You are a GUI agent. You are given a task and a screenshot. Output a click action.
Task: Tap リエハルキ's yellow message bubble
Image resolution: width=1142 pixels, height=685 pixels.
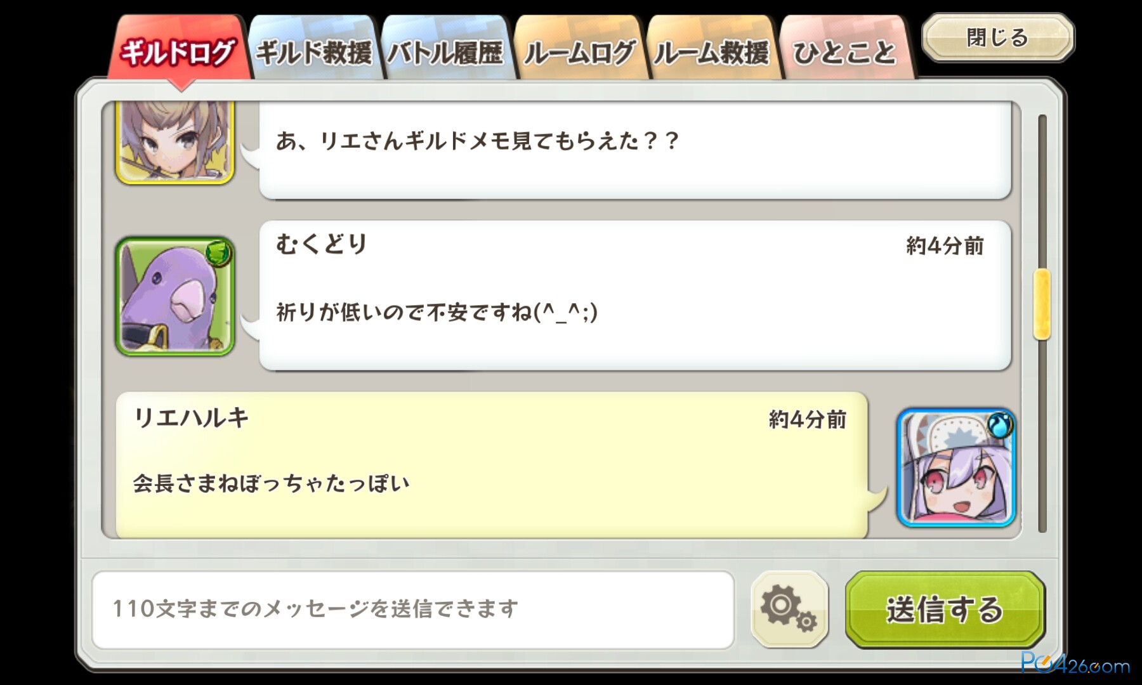point(492,466)
